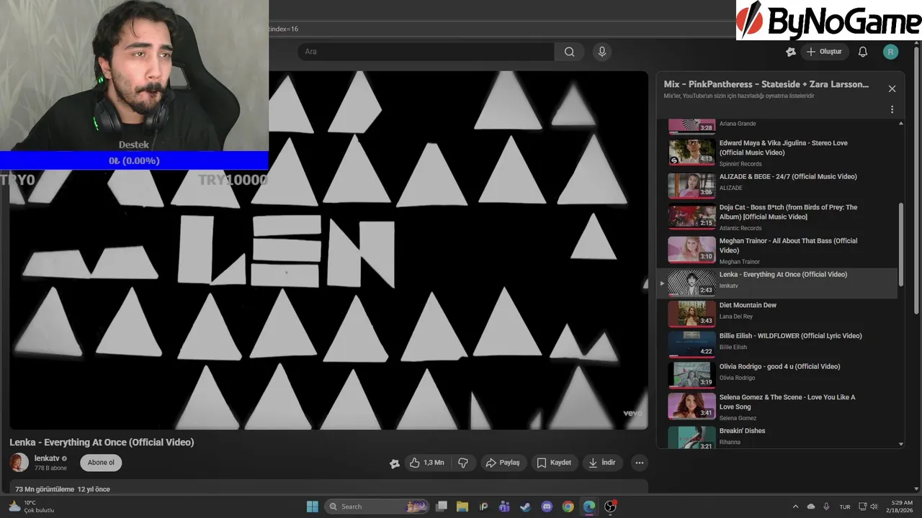
Task: Dislike the video with thumbs down
Action: pos(463,463)
